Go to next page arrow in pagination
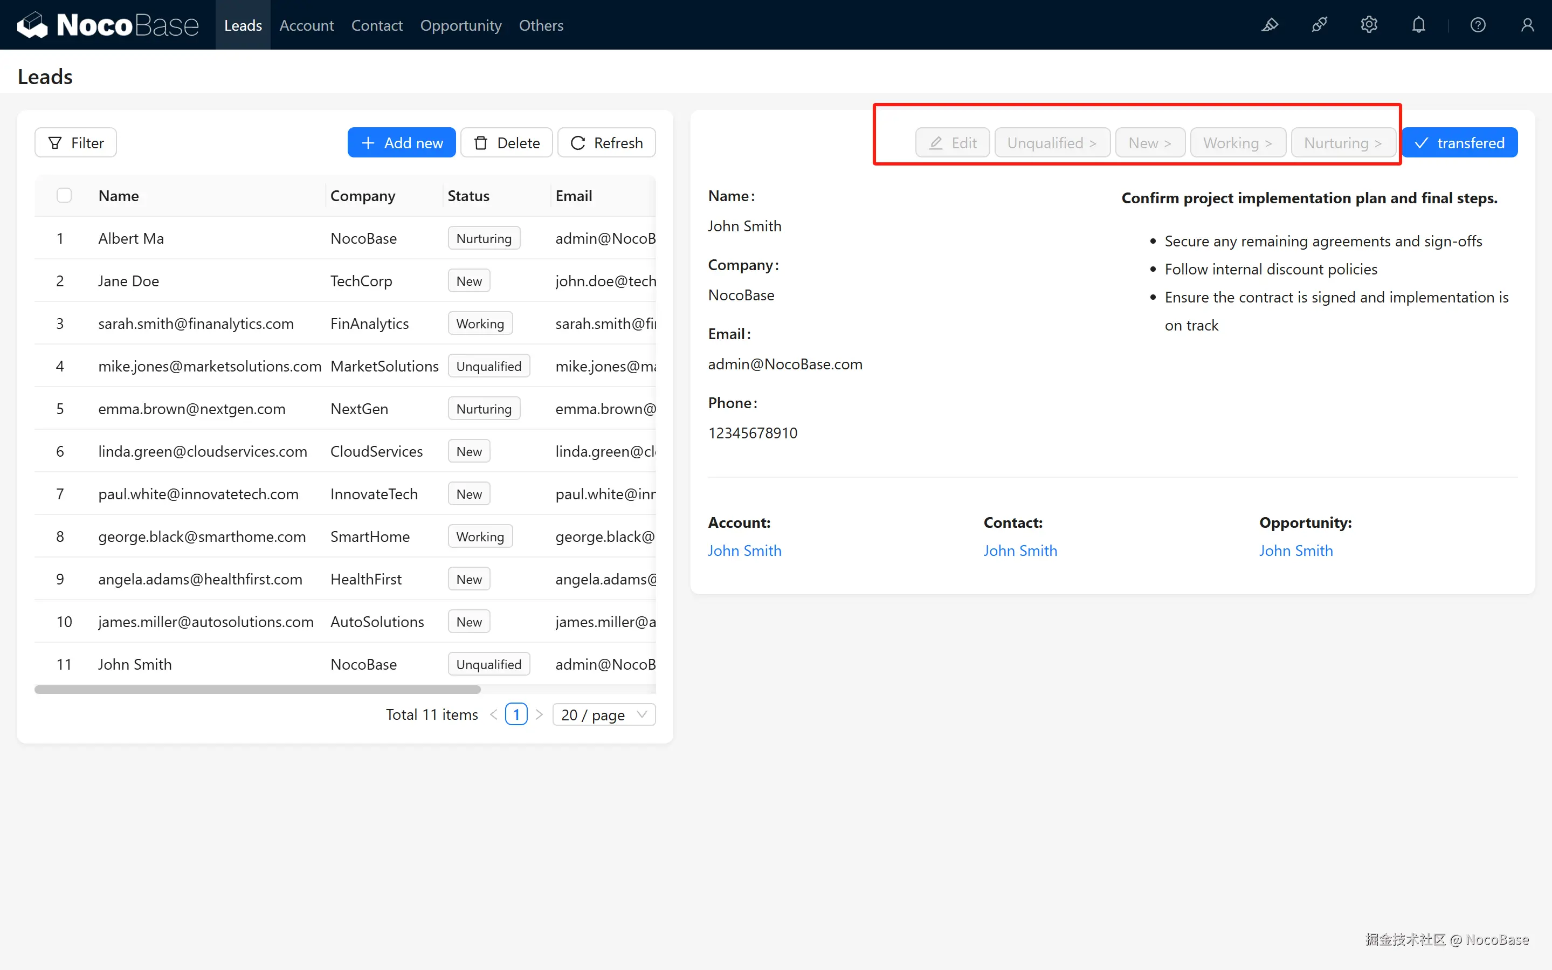 540,714
